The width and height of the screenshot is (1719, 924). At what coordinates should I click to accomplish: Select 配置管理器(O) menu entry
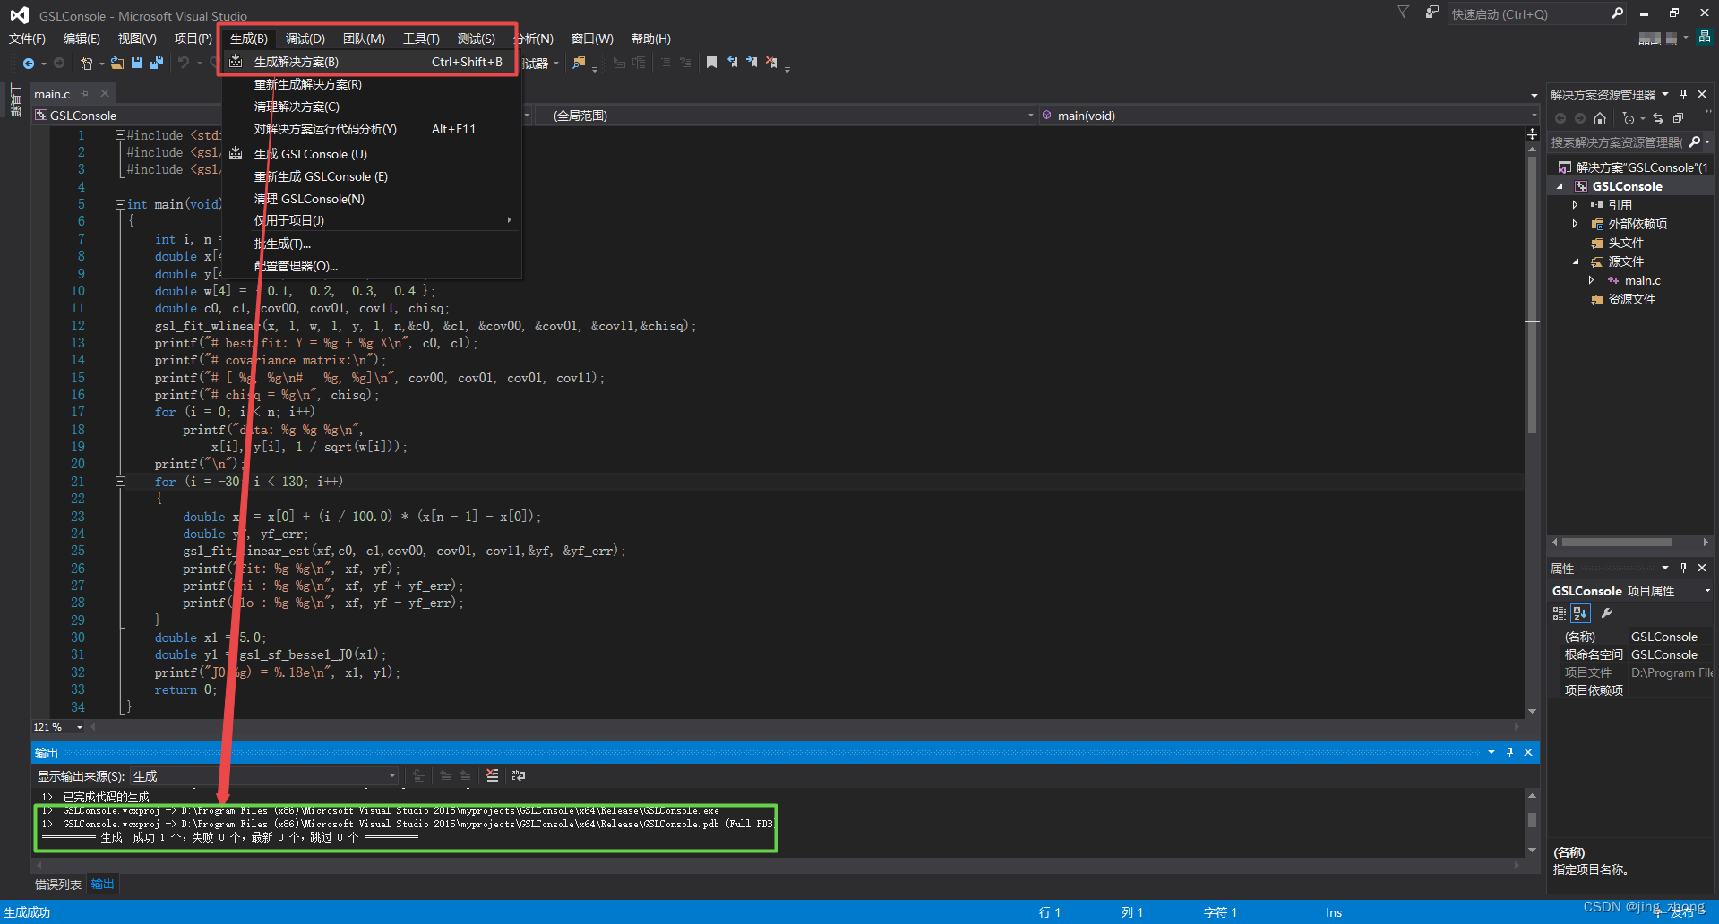point(371,266)
